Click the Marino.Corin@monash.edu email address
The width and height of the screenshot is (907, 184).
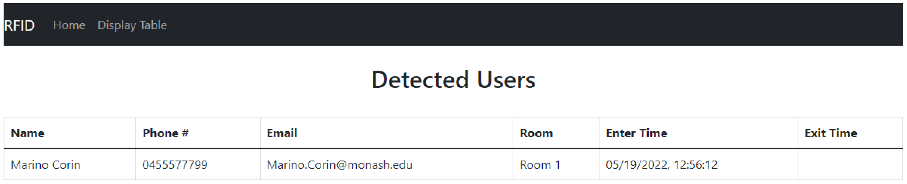[x=339, y=165]
